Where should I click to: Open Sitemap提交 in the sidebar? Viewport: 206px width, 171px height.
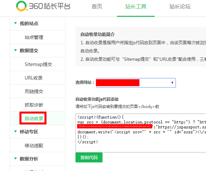(x=38, y=64)
